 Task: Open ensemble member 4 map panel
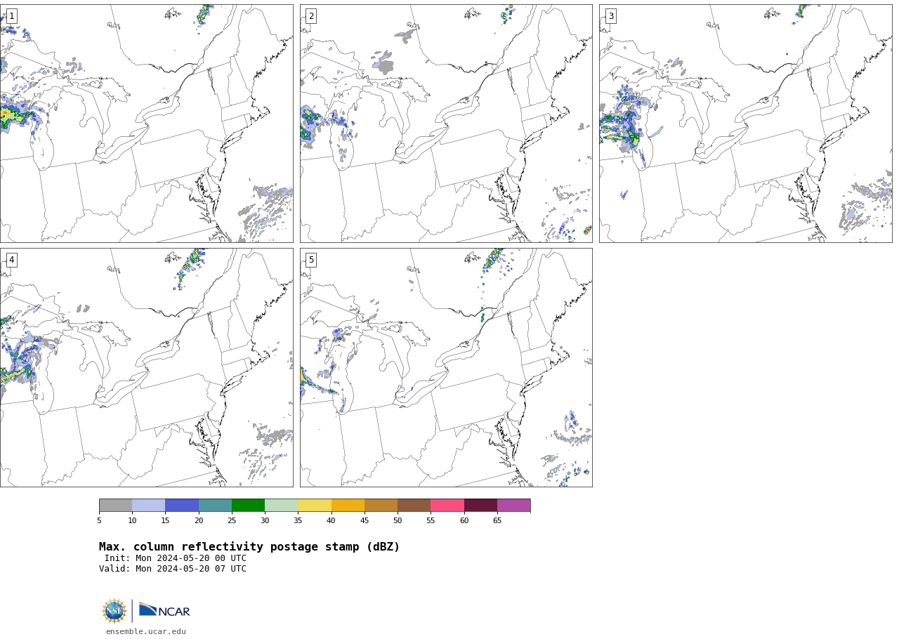click(x=146, y=367)
